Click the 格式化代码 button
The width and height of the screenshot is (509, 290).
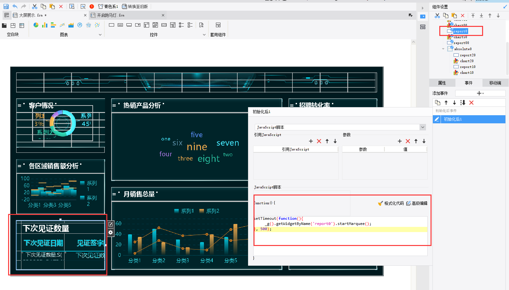(x=391, y=203)
